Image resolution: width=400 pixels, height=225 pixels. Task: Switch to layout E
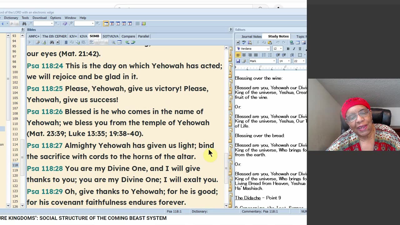pos(130,24)
